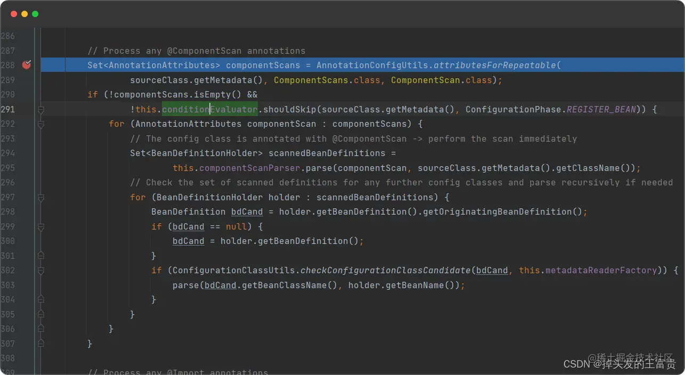This screenshot has width=685, height=375.
Task: Click the 'perform the scan immediately' comment
Action: (x=503, y=139)
